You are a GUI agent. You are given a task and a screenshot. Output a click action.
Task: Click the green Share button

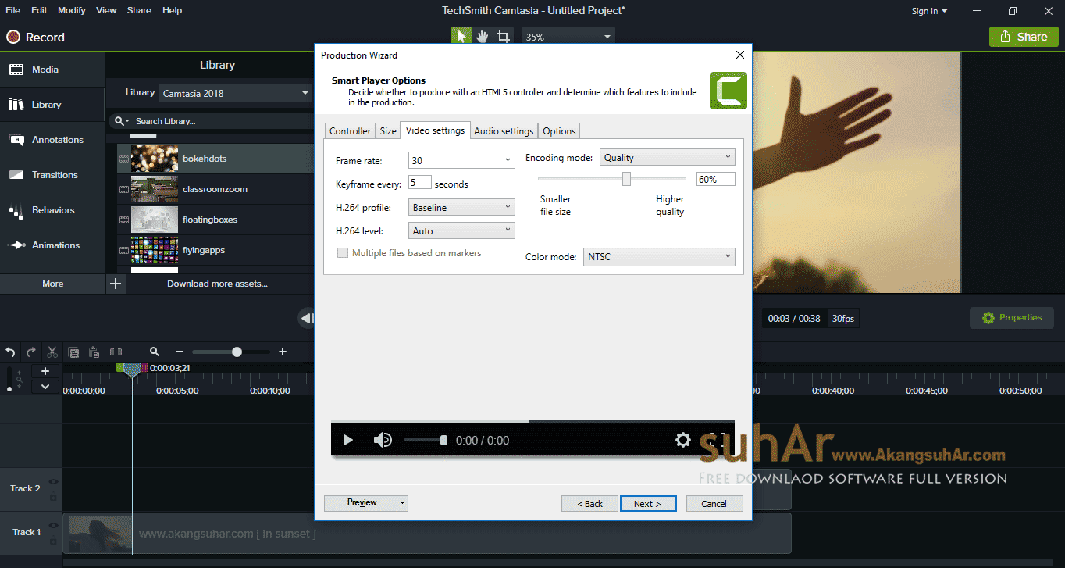click(x=1024, y=37)
